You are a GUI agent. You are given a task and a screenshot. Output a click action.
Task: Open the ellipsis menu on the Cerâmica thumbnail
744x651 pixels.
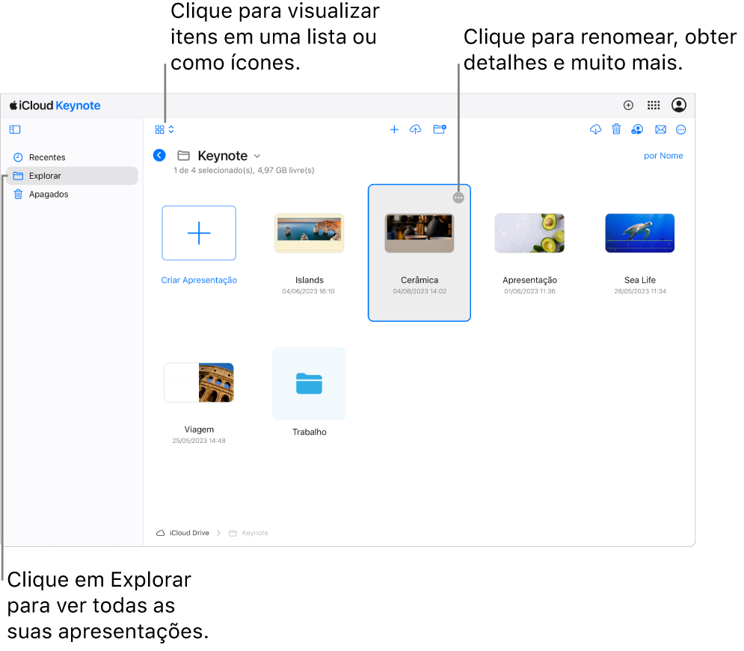[x=458, y=198]
